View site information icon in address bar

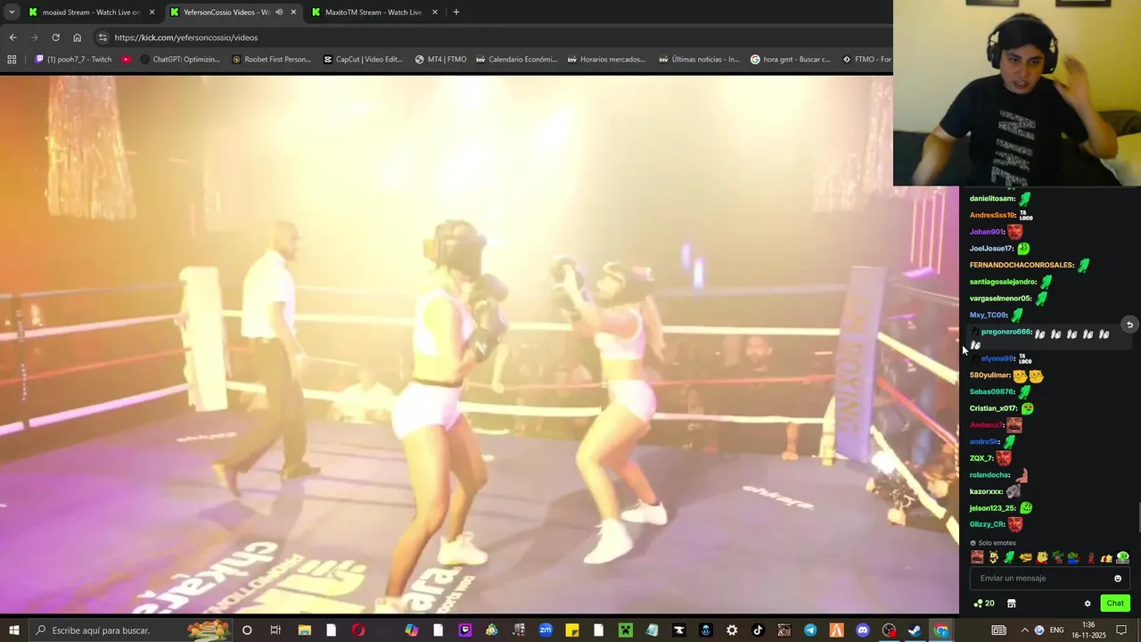[x=103, y=37]
